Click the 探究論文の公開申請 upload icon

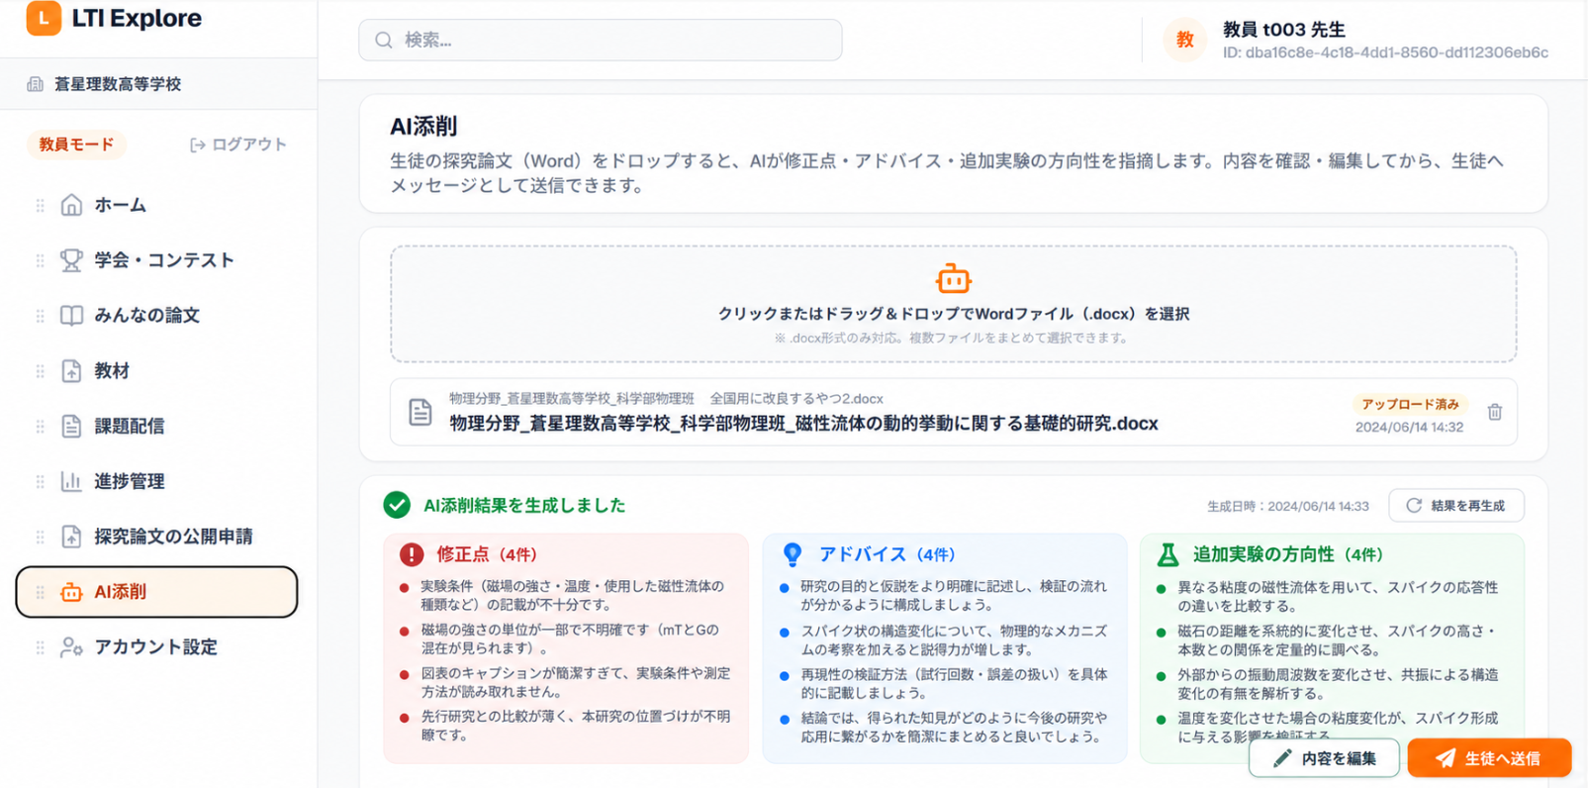(x=71, y=537)
